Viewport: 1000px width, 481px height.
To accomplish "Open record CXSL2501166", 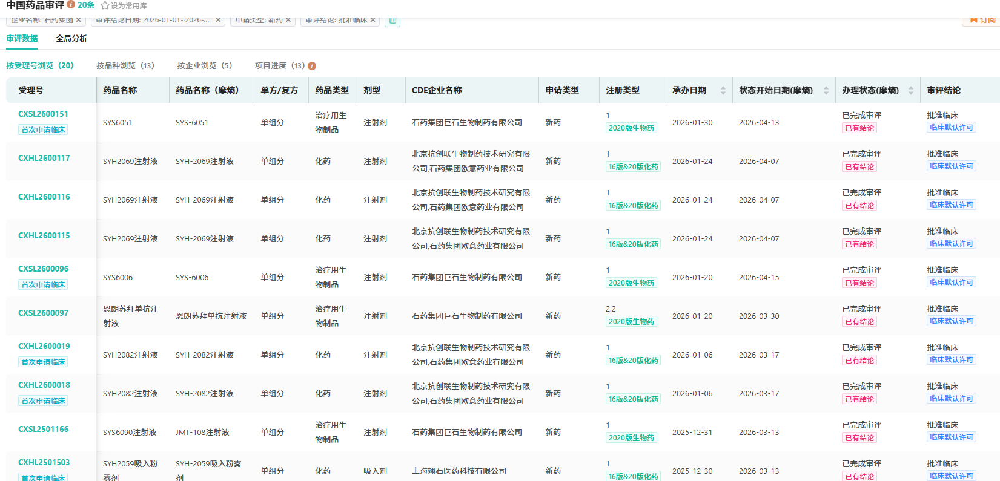I will point(43,429).
